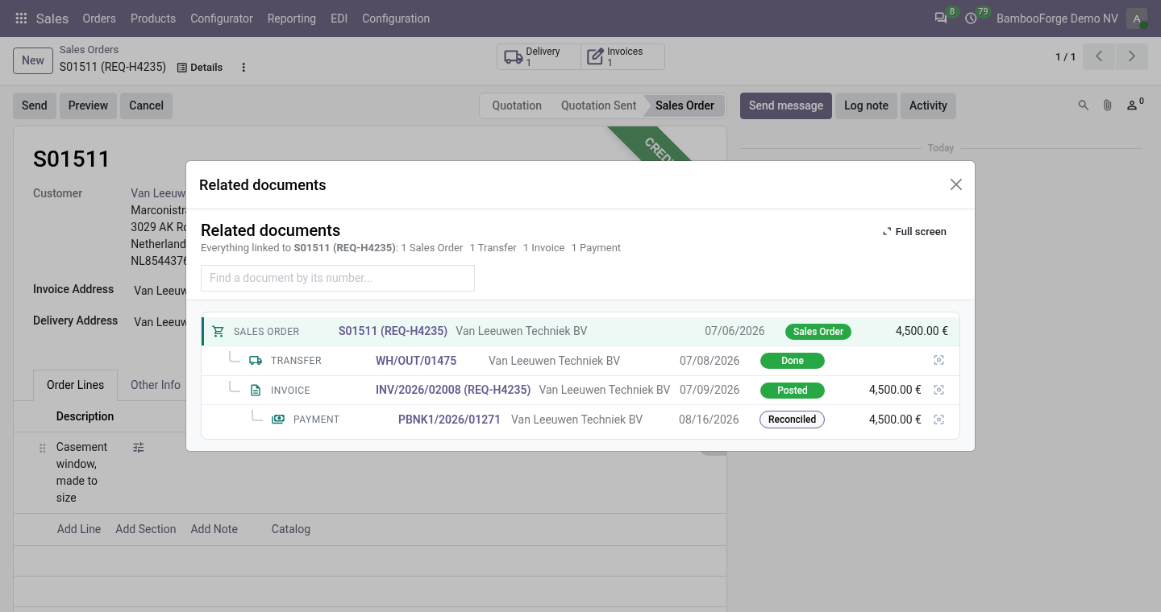This screenshot has height=612, width=1161.
Task: Open the conversations icon with badge 8
Action: tap(941, 19)
